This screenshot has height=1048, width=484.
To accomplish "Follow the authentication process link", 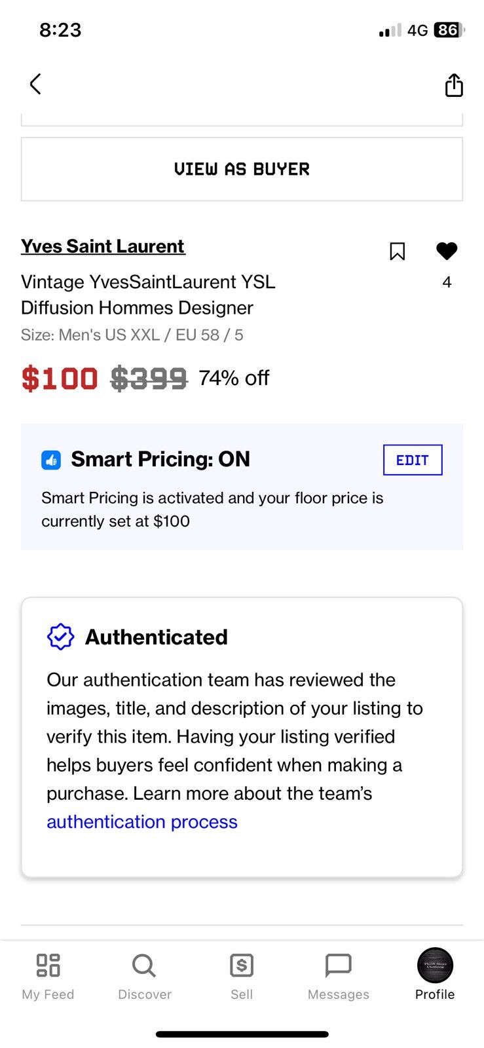I will [142, 821].
